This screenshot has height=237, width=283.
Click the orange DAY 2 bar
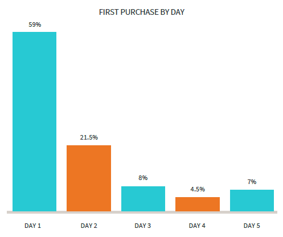point(89,178)
